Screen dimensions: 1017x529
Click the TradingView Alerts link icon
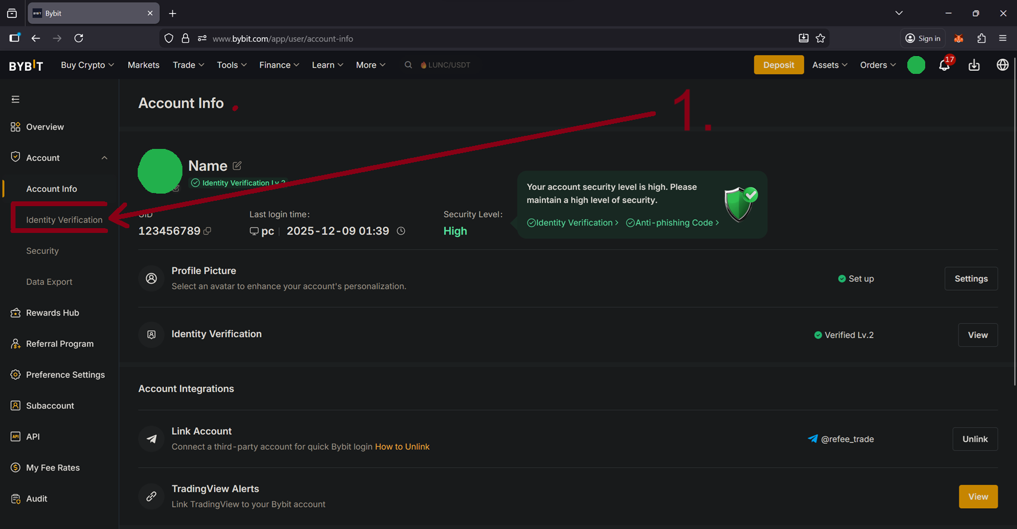click(151, 496)
